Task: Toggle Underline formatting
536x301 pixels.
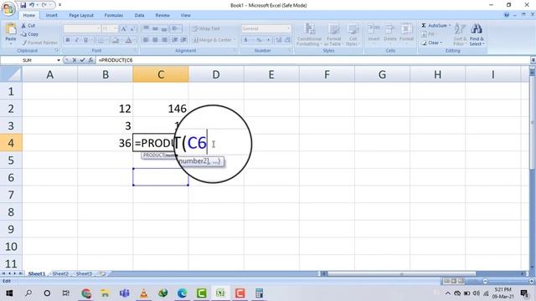Action: pos(85,40)
